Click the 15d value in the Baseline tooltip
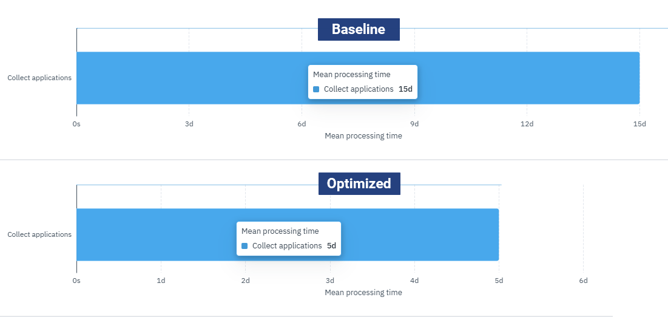This screenshot has height=317, width=668. pyautogui.click(x=405, y=89)
